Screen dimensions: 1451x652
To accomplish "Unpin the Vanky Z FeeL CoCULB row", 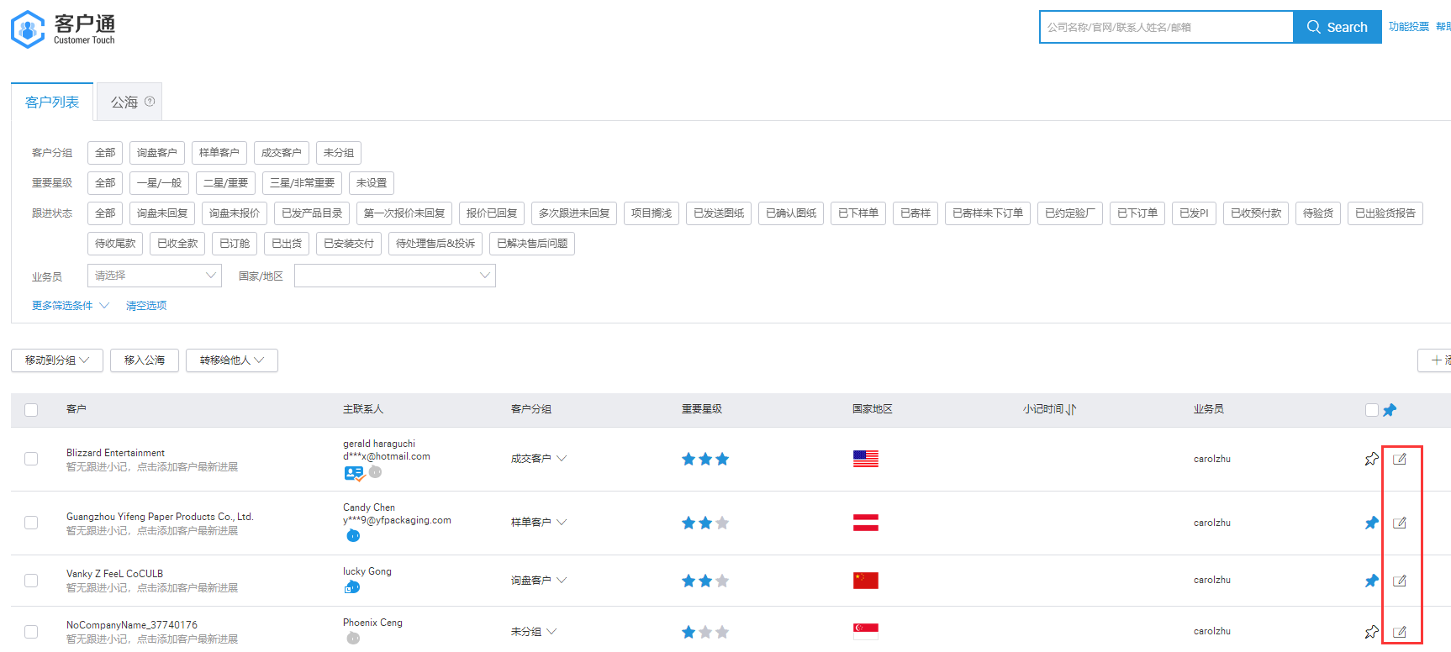I will [1372, 581].
